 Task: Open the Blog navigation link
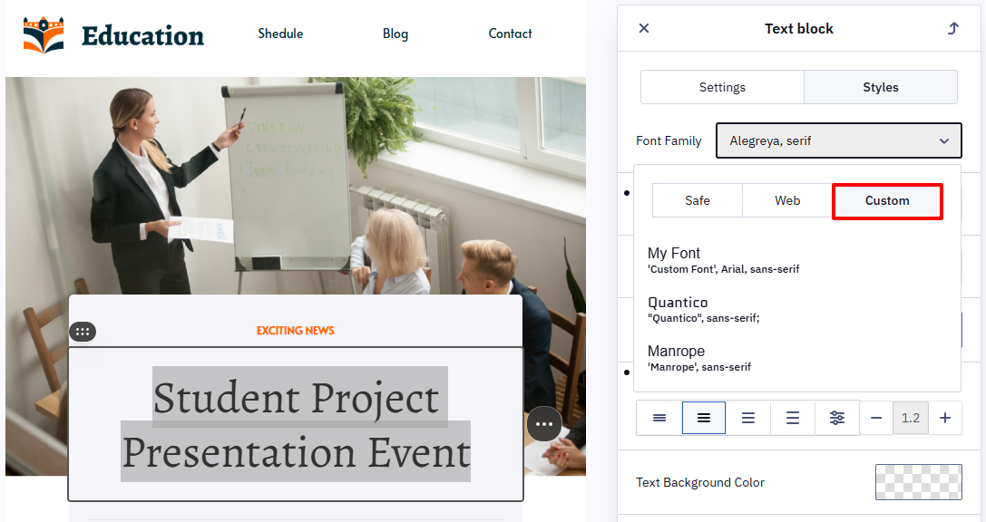click(x=395, y=34)
